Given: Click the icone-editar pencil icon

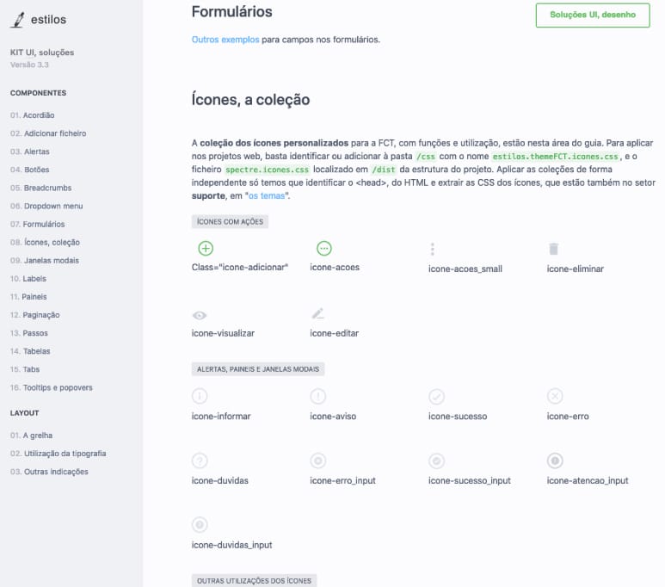Looking at the screenshot, I should (317, 313).
